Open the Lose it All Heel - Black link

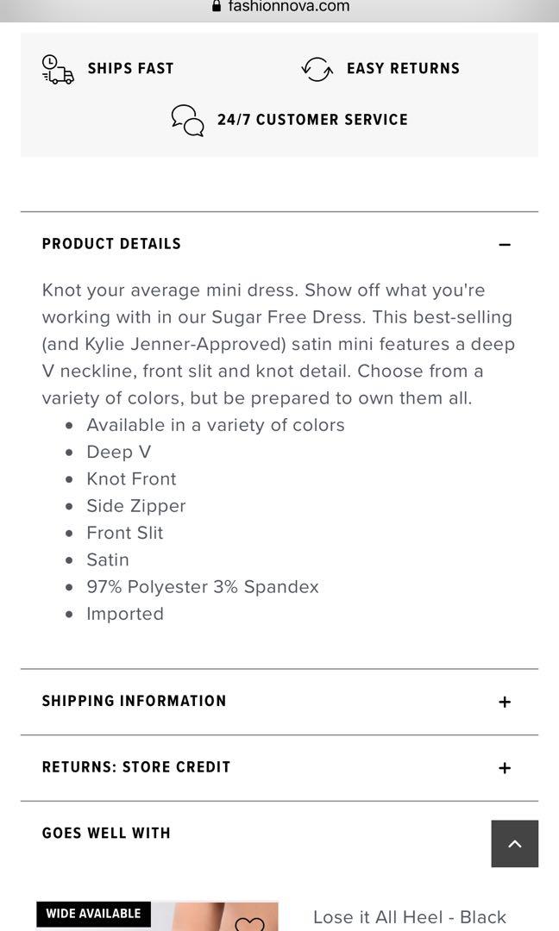tap(408, 917)
